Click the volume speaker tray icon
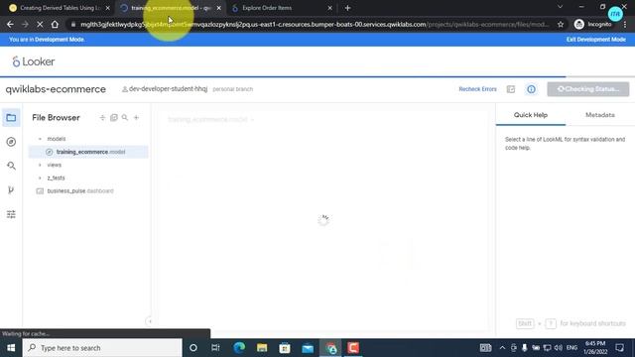 (x=559, y=348)
